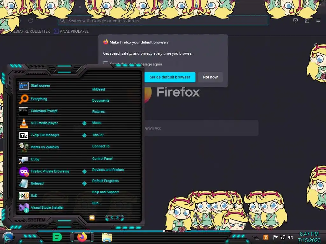Expand VLC media player jump list
Viewport: 326px width, 244px height.
coord(84,123)
